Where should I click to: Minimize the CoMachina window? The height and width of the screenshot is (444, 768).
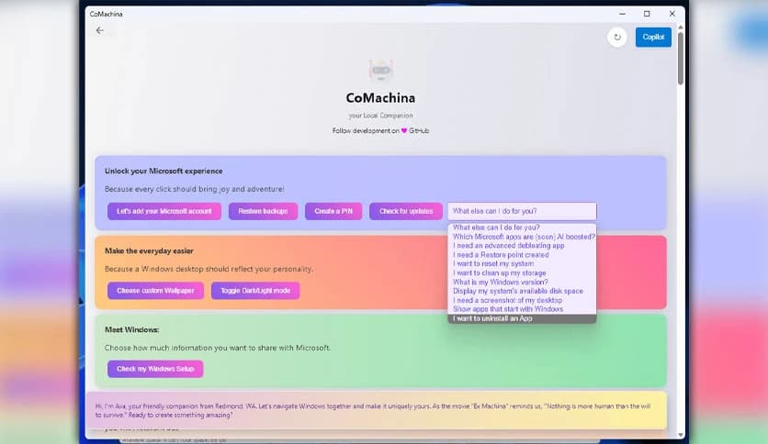(x=621, y=14)
